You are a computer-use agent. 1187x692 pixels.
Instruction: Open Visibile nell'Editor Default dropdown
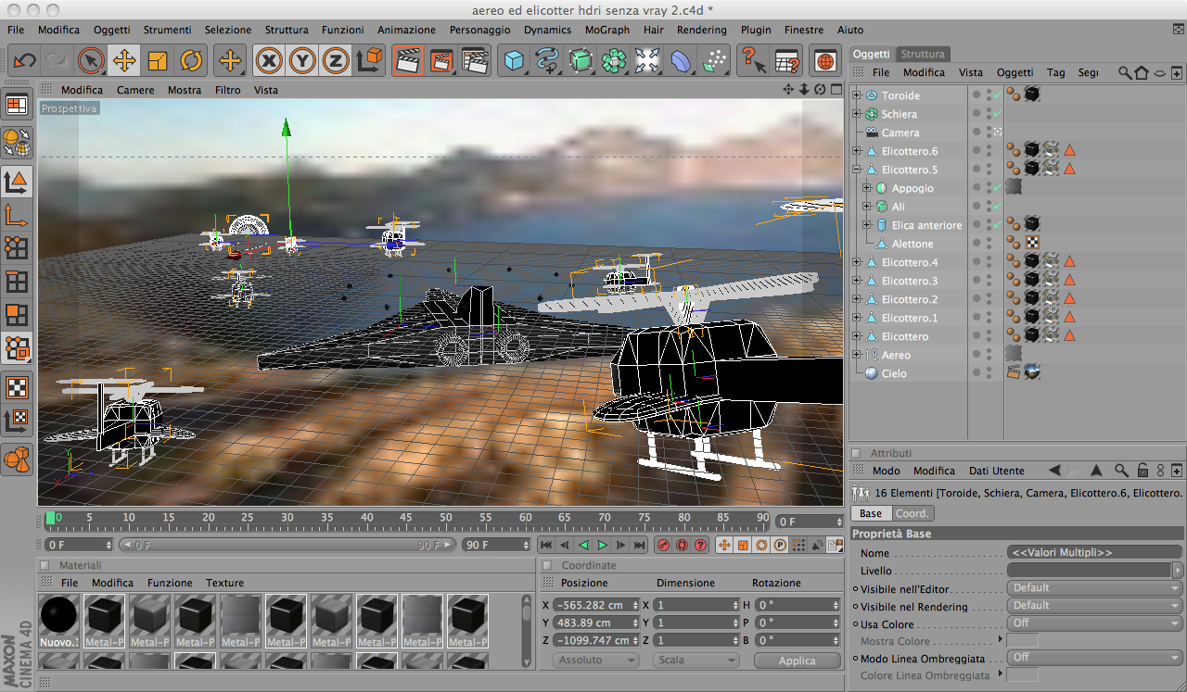pyautogui.click(x=1095, y=588)
